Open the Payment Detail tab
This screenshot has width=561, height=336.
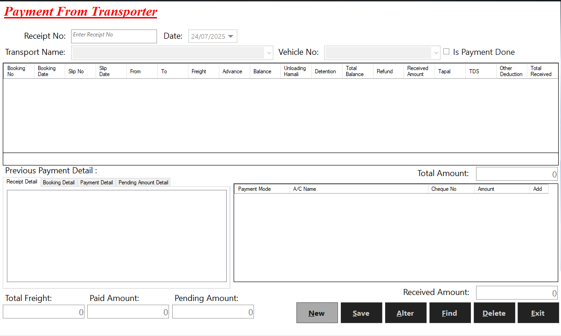(x=97, y=183)
